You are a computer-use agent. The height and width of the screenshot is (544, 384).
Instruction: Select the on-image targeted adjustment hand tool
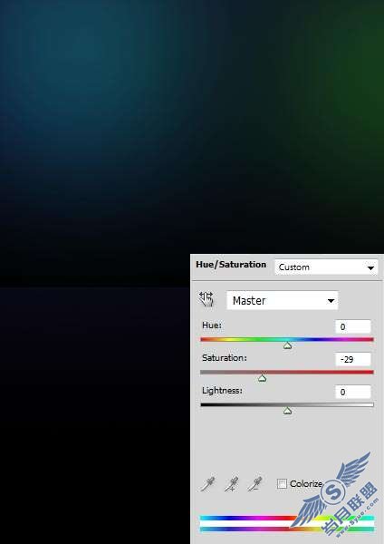click(206, 299)
